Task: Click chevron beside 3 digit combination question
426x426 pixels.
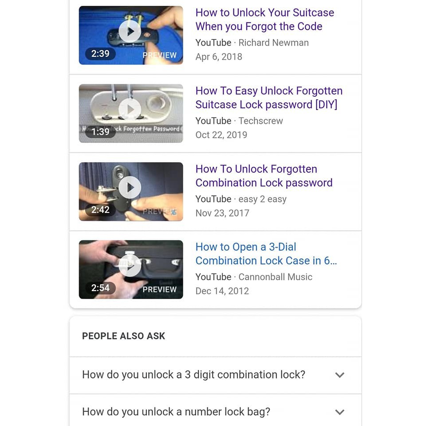Action: [x=339, y=375]
